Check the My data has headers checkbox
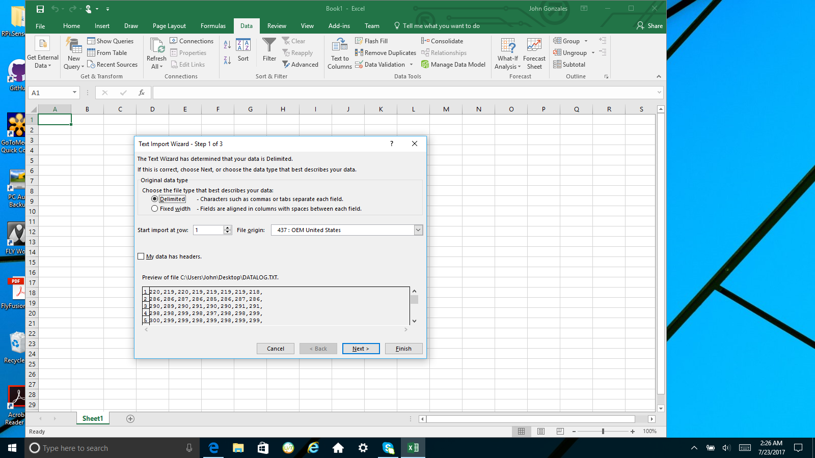This screenshot has width=815, height=458. [141, 256]
